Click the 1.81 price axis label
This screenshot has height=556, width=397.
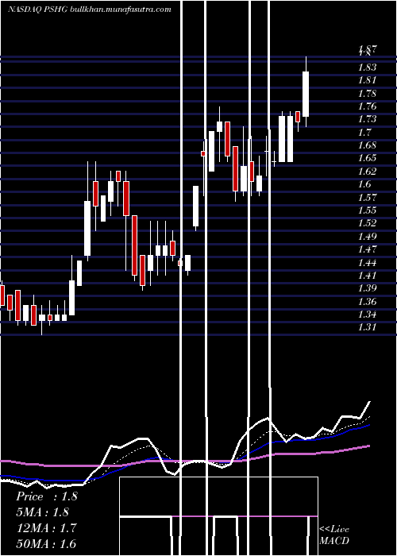pos(367,80)
